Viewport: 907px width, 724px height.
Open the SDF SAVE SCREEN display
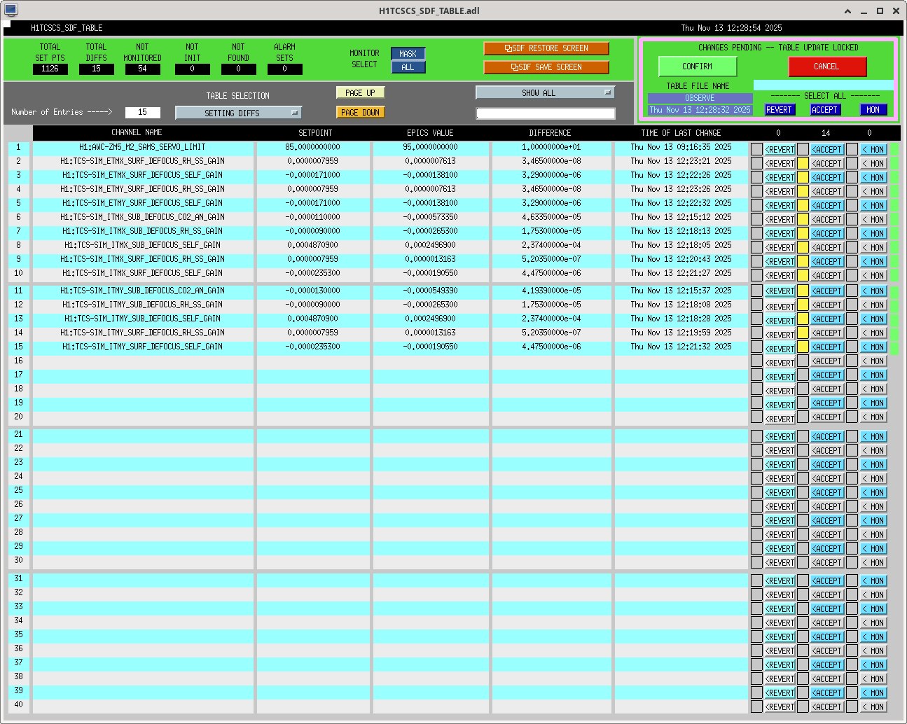click(546, 67)
